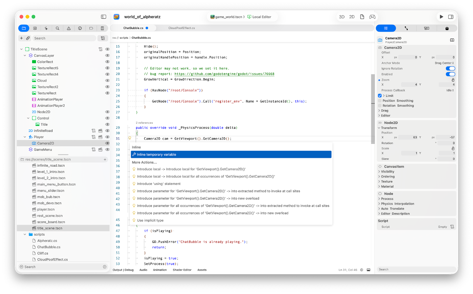Viewport: 473px width, 294px height.
Task: Open documentation book icon for Camera2D
Action: (x=452, y=40)
